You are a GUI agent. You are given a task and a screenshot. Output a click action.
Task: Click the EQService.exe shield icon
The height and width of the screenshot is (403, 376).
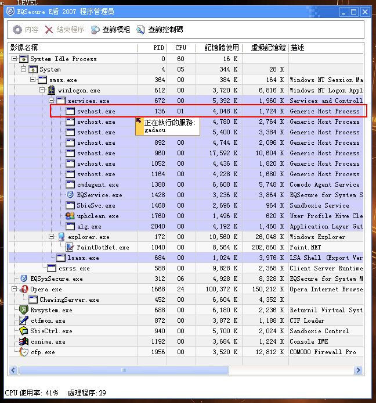pos(70,195)
